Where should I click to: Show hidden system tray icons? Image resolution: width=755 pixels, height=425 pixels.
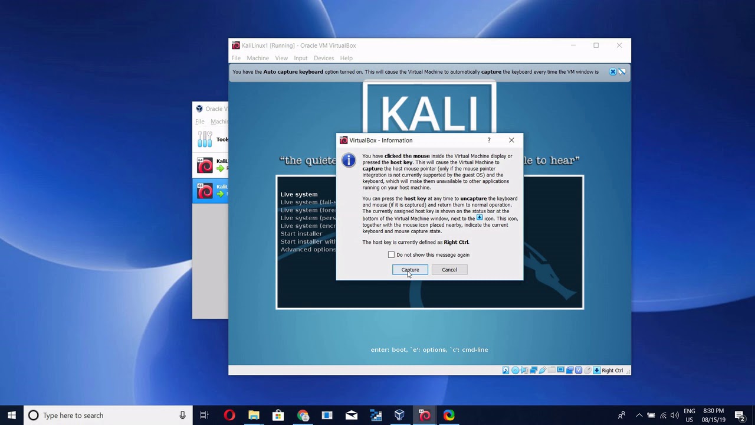639,415
